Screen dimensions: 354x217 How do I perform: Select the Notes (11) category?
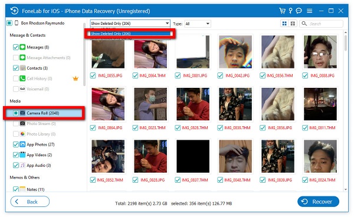[35, 189]
